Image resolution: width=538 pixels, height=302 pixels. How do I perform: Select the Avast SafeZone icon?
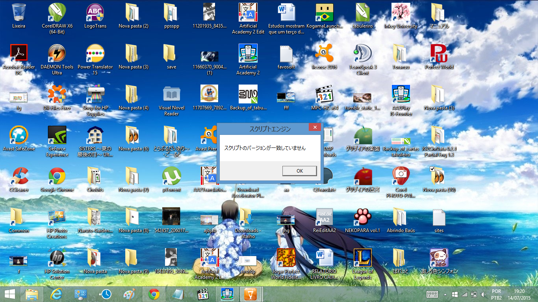click(x=19, y=138)
